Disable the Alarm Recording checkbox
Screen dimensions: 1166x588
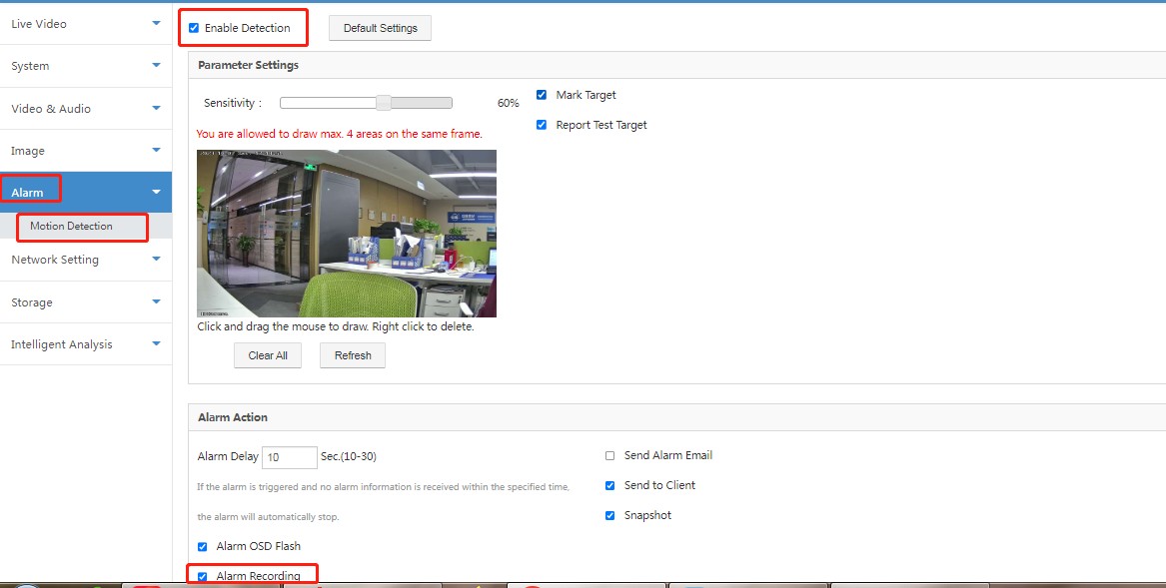(x=203, y=577)
